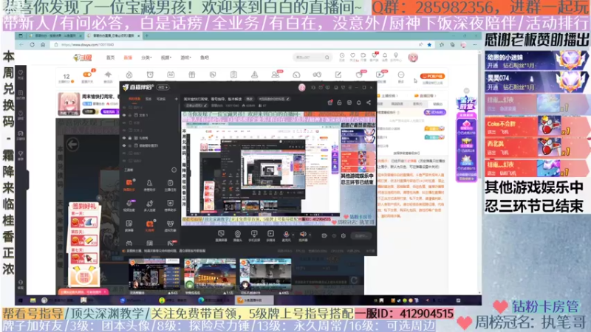
Task: Click the orange PC client button
Action: click(x=432, y=76)
